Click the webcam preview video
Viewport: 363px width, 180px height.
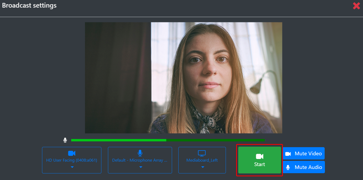[184, 78]
